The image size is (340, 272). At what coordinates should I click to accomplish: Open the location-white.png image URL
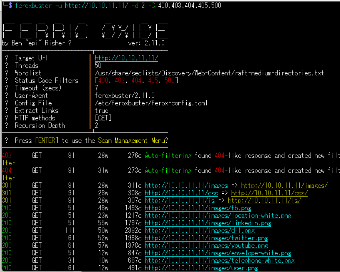218,216
